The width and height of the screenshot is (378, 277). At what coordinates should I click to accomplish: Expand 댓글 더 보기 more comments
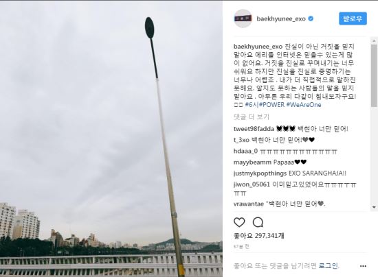pyautogui.click(x=251, y=117)
